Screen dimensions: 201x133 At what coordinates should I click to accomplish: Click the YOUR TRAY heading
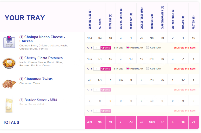tap(25, 18)
